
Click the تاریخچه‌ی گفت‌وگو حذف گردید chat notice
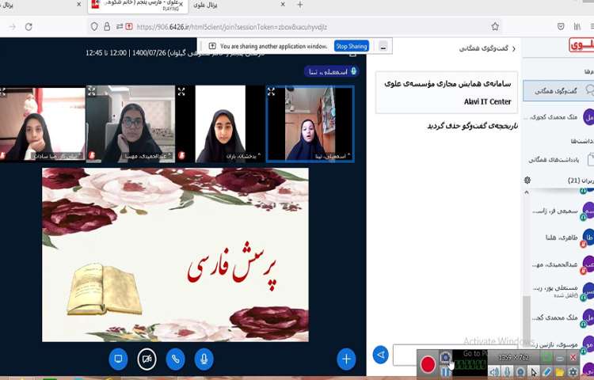click(473, 126)
